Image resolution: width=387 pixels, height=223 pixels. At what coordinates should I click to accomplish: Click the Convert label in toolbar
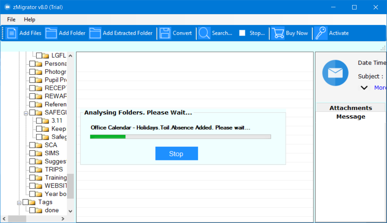point(182,33)
